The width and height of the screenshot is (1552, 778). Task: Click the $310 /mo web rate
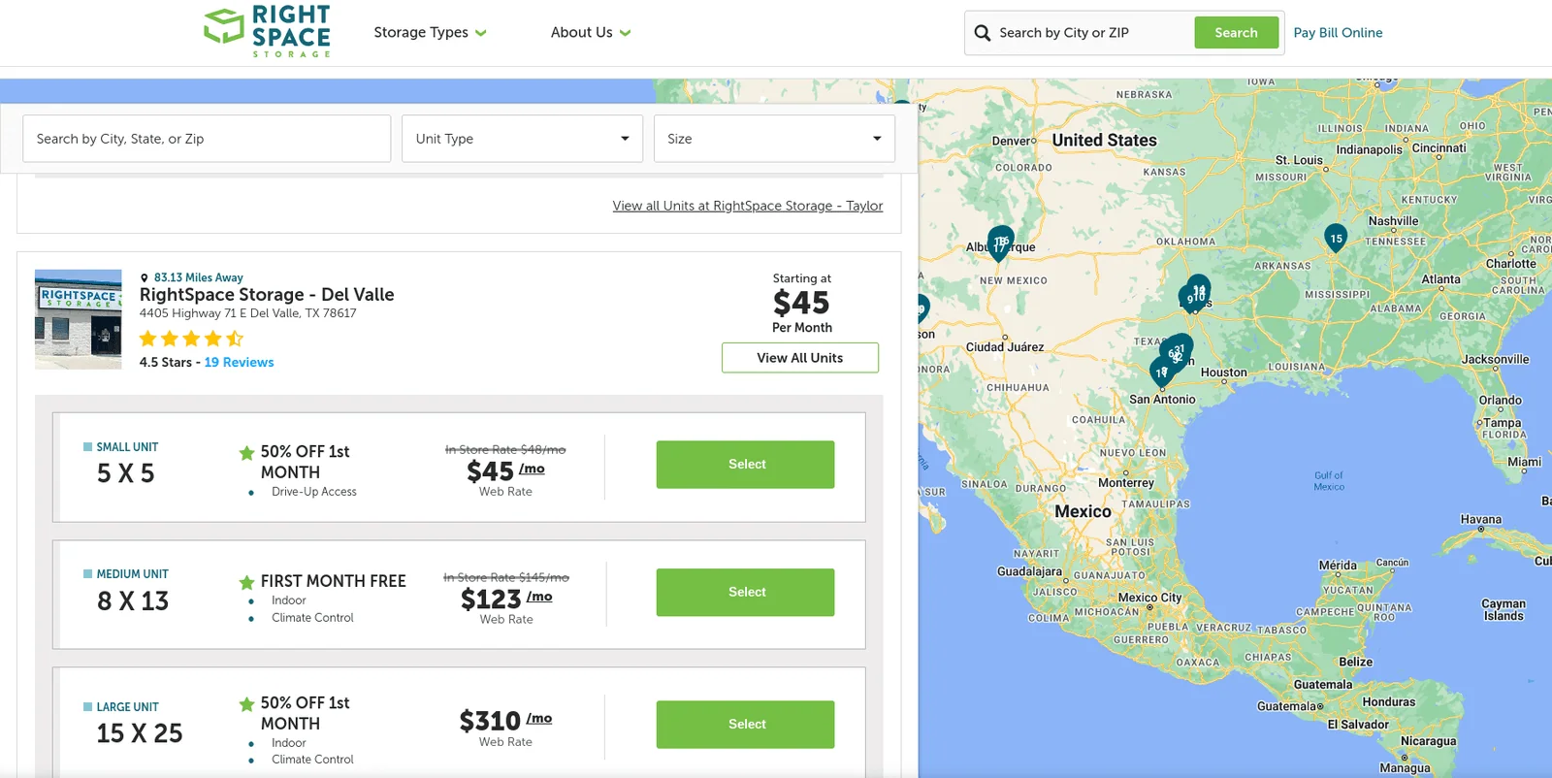[x=505, y=721]
